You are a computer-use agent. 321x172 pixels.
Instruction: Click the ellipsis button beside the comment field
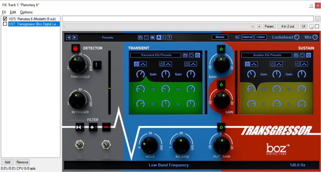pyautogui.click(x=317, y=19)
